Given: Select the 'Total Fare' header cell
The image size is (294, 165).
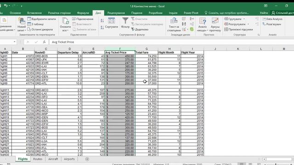Looking at the screenshot, I should pos(147,53).
